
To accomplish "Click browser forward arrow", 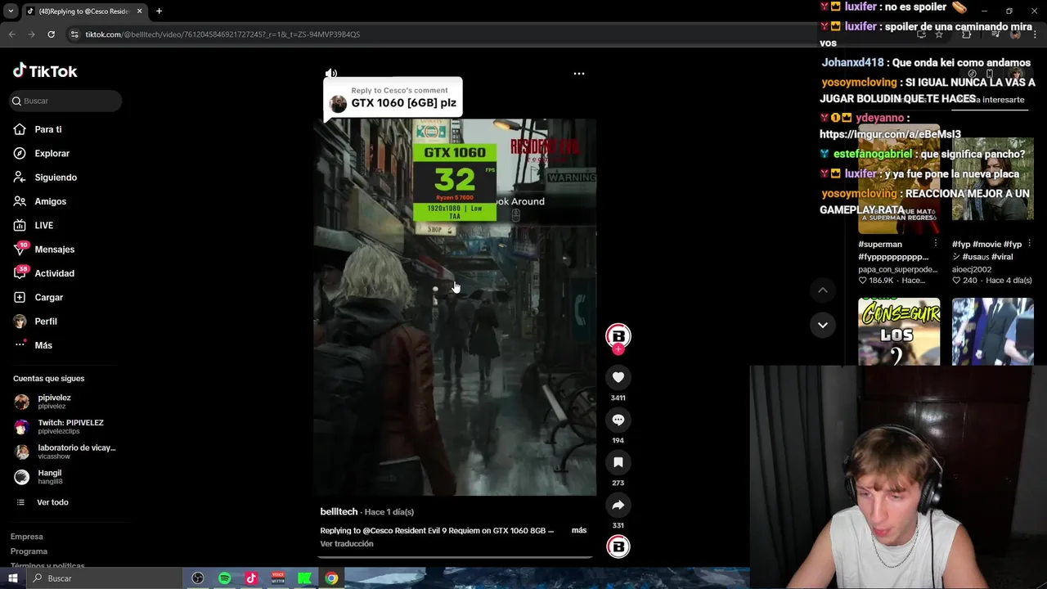I will click(x=32, y=34).
